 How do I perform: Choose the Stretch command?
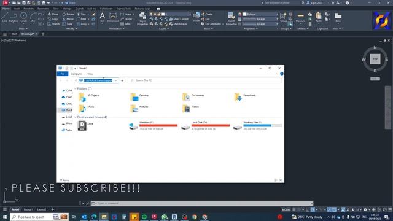click(x=53, y=24)
